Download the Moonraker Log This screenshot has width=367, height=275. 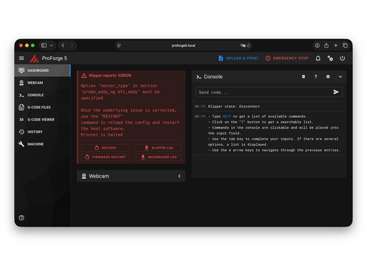(x=159, y=157)
